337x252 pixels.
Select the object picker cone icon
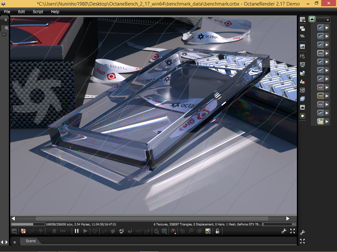tap(130, 231)
